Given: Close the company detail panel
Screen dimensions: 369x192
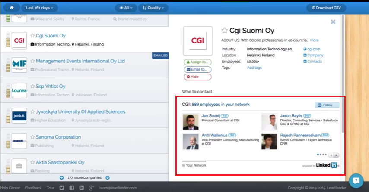Looking at the screenshot, I should click(x=333, y=22).
